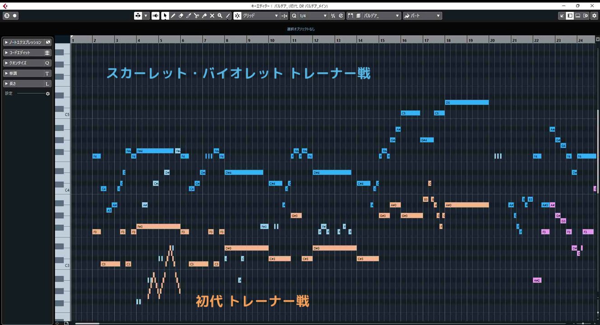Select the long A#3 orange note
Viewport: 600px width, 325px height.
point(467,205)
